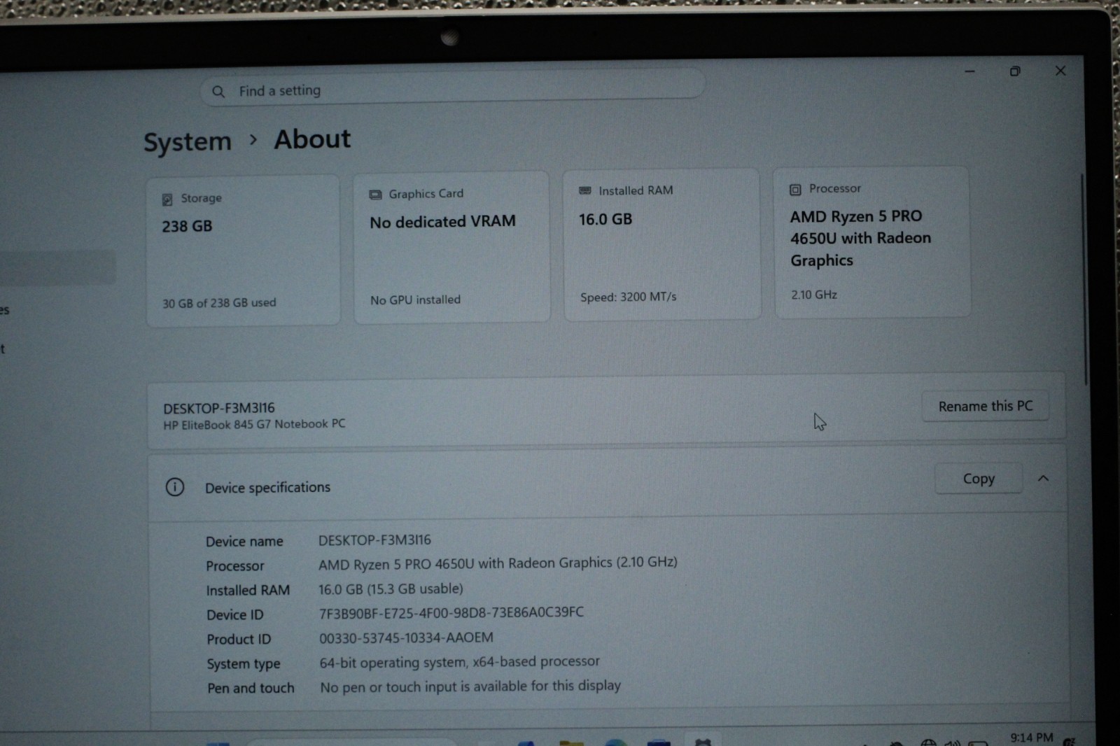The image size is (1120, 746).
Task: Click the About page heading
Action: pyautogui.click(x=312, y=139)
